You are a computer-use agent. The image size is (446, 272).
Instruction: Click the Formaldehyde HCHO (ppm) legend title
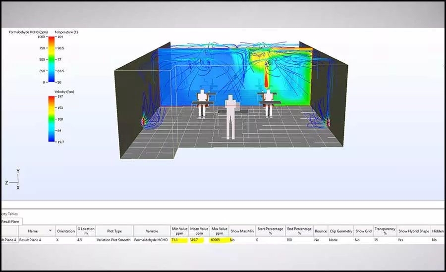pos(28,32)
